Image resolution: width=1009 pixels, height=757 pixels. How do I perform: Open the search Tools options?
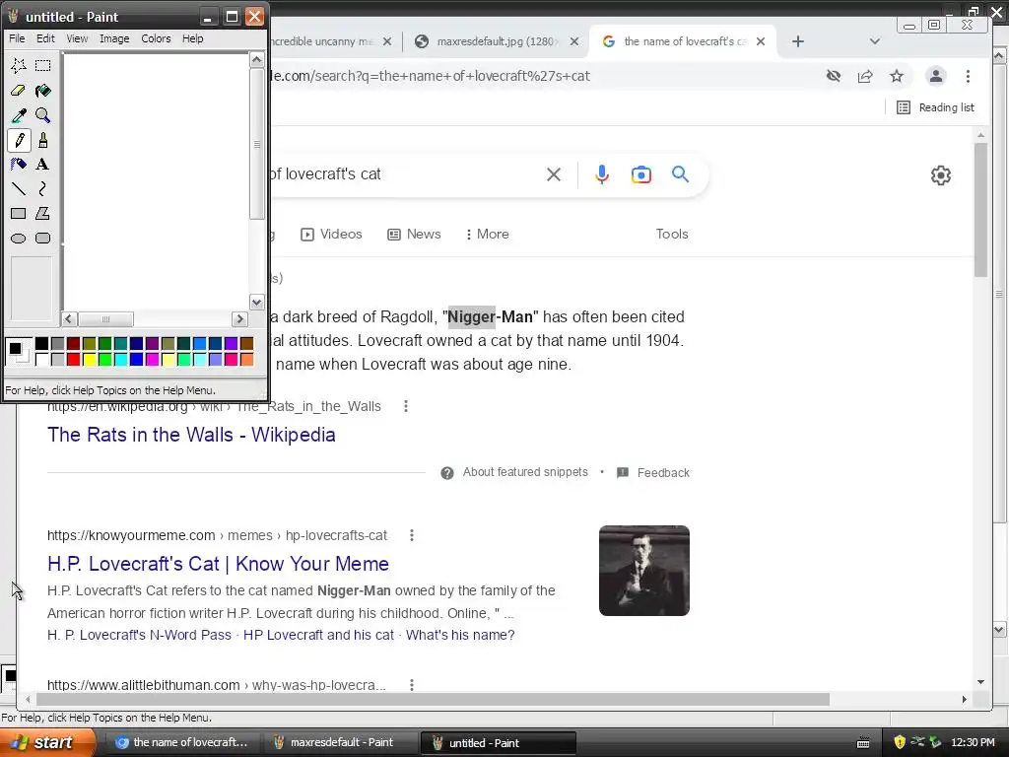pyautogui.click(x=672, y=235)
